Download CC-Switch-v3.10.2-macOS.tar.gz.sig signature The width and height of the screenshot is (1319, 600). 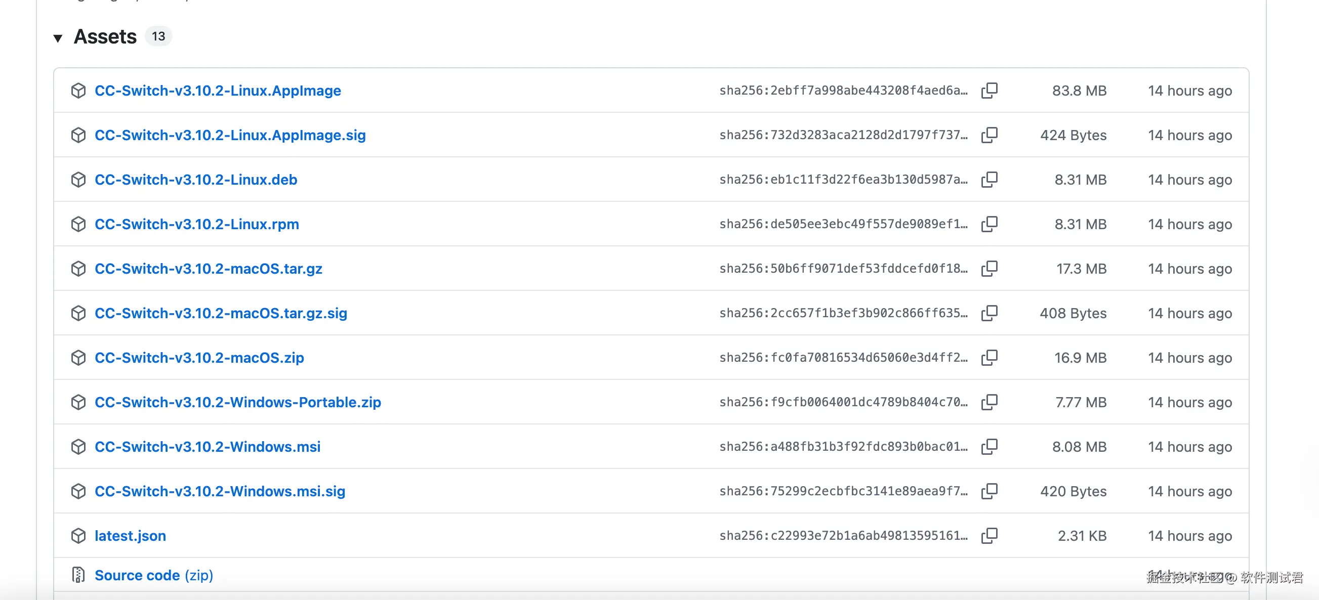(x=221, y=313)
